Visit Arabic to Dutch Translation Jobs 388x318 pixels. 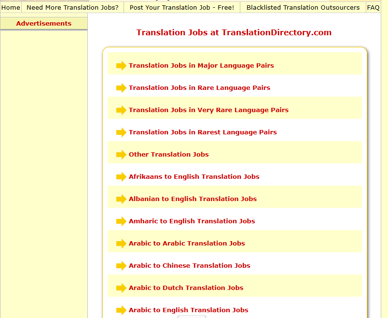coord(186,288)
